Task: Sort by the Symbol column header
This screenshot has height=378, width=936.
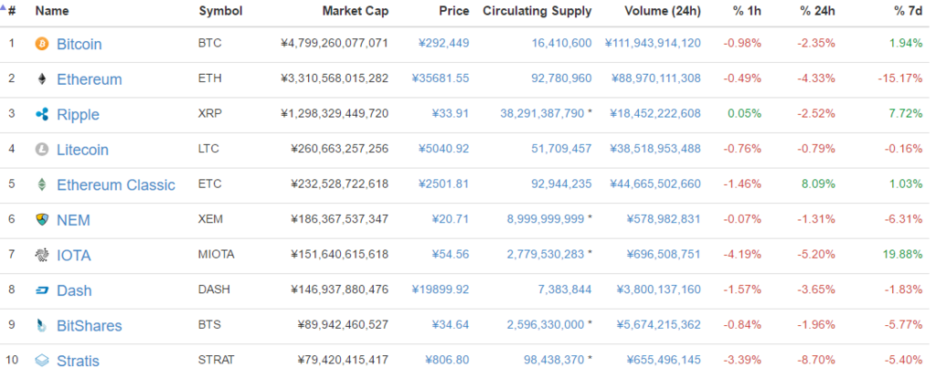Action: tap(220, 11)
